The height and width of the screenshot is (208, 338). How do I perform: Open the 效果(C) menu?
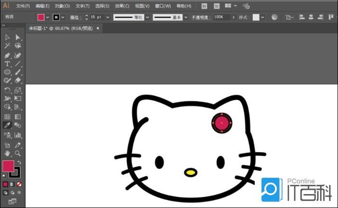point(122,6)
